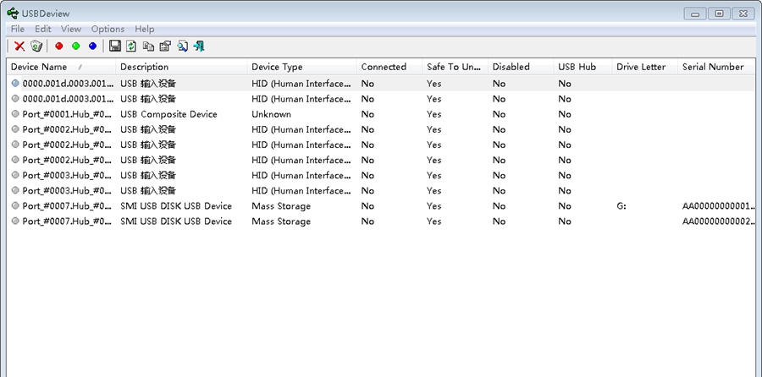762x377 pixels.
Task: Click the green dot toolbar icon
Action: pos(76,46)
